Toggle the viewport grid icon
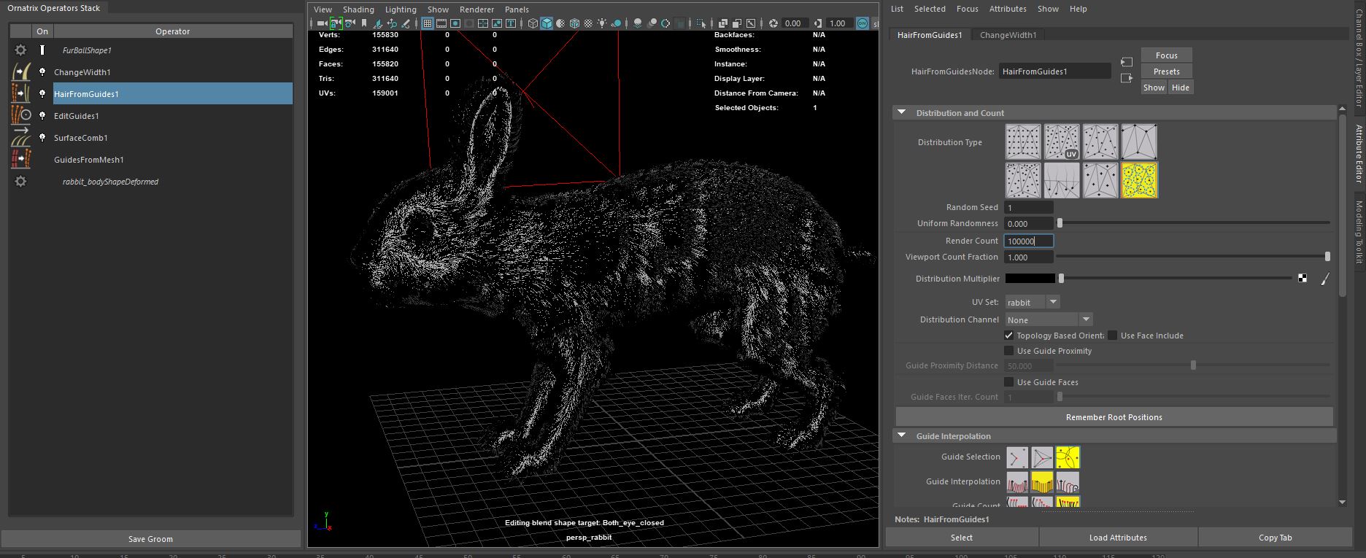The image size is (1366, 558). pyautogui.click(x=428, y=23)
